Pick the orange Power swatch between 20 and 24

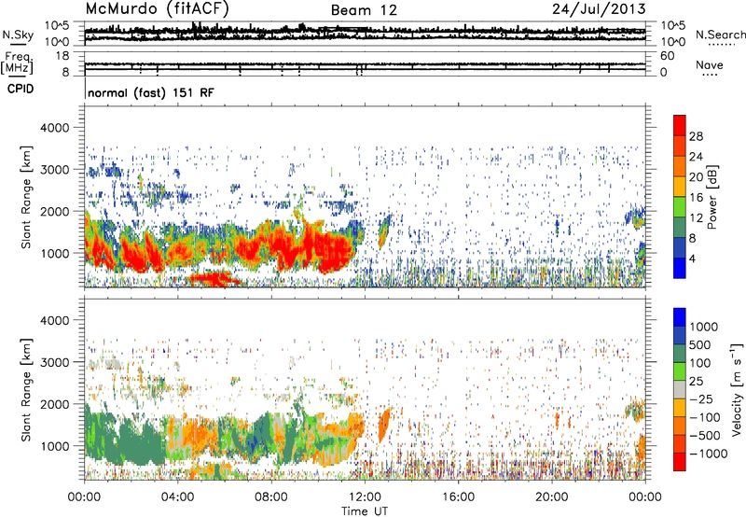click(x=680, y=166)
